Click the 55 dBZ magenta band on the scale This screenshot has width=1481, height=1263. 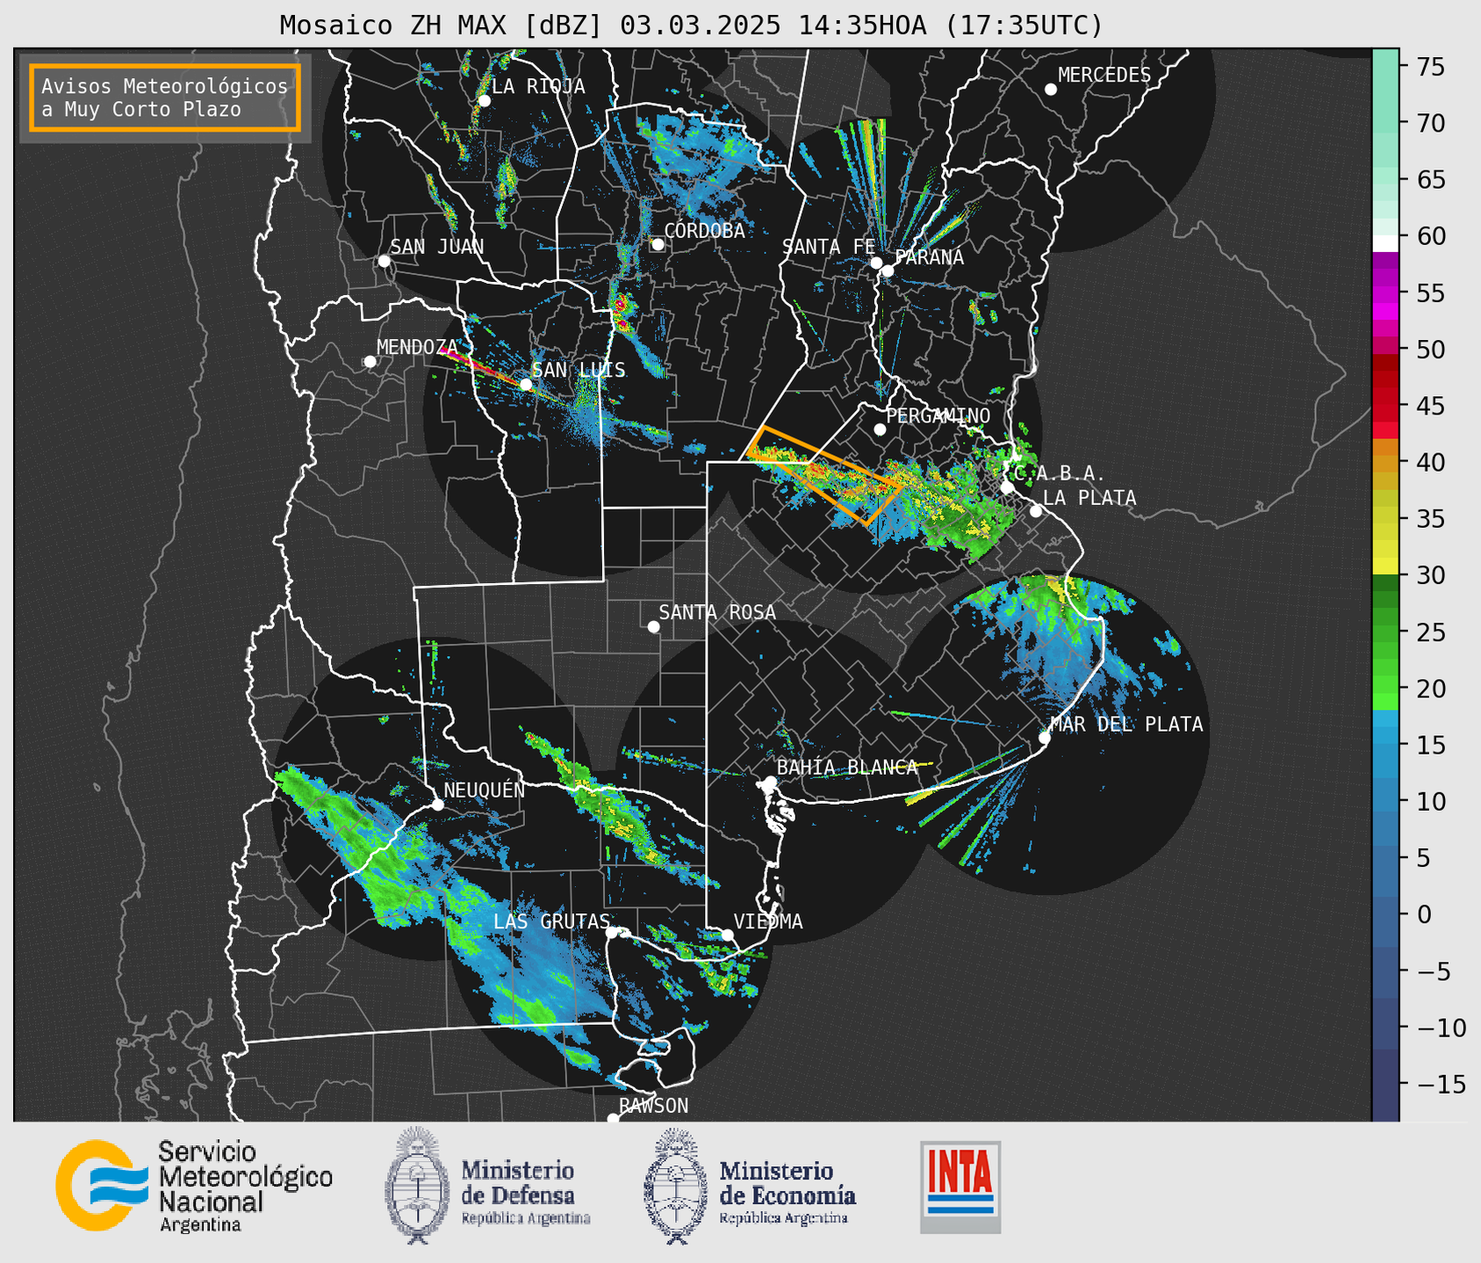1385,292
